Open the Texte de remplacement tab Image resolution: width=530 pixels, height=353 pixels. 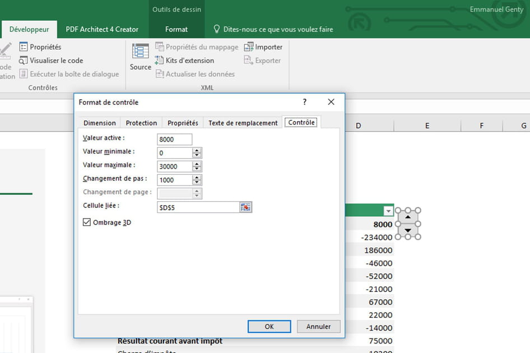(243, 123)
